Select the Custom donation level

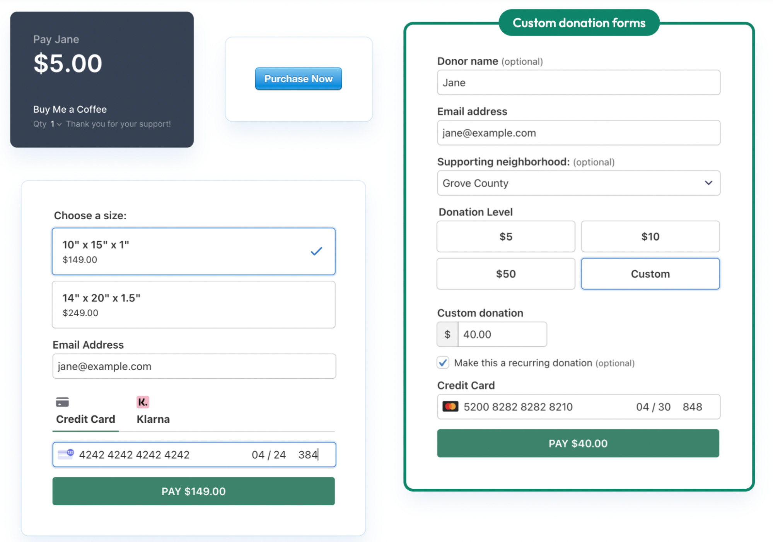pos(650,274)
